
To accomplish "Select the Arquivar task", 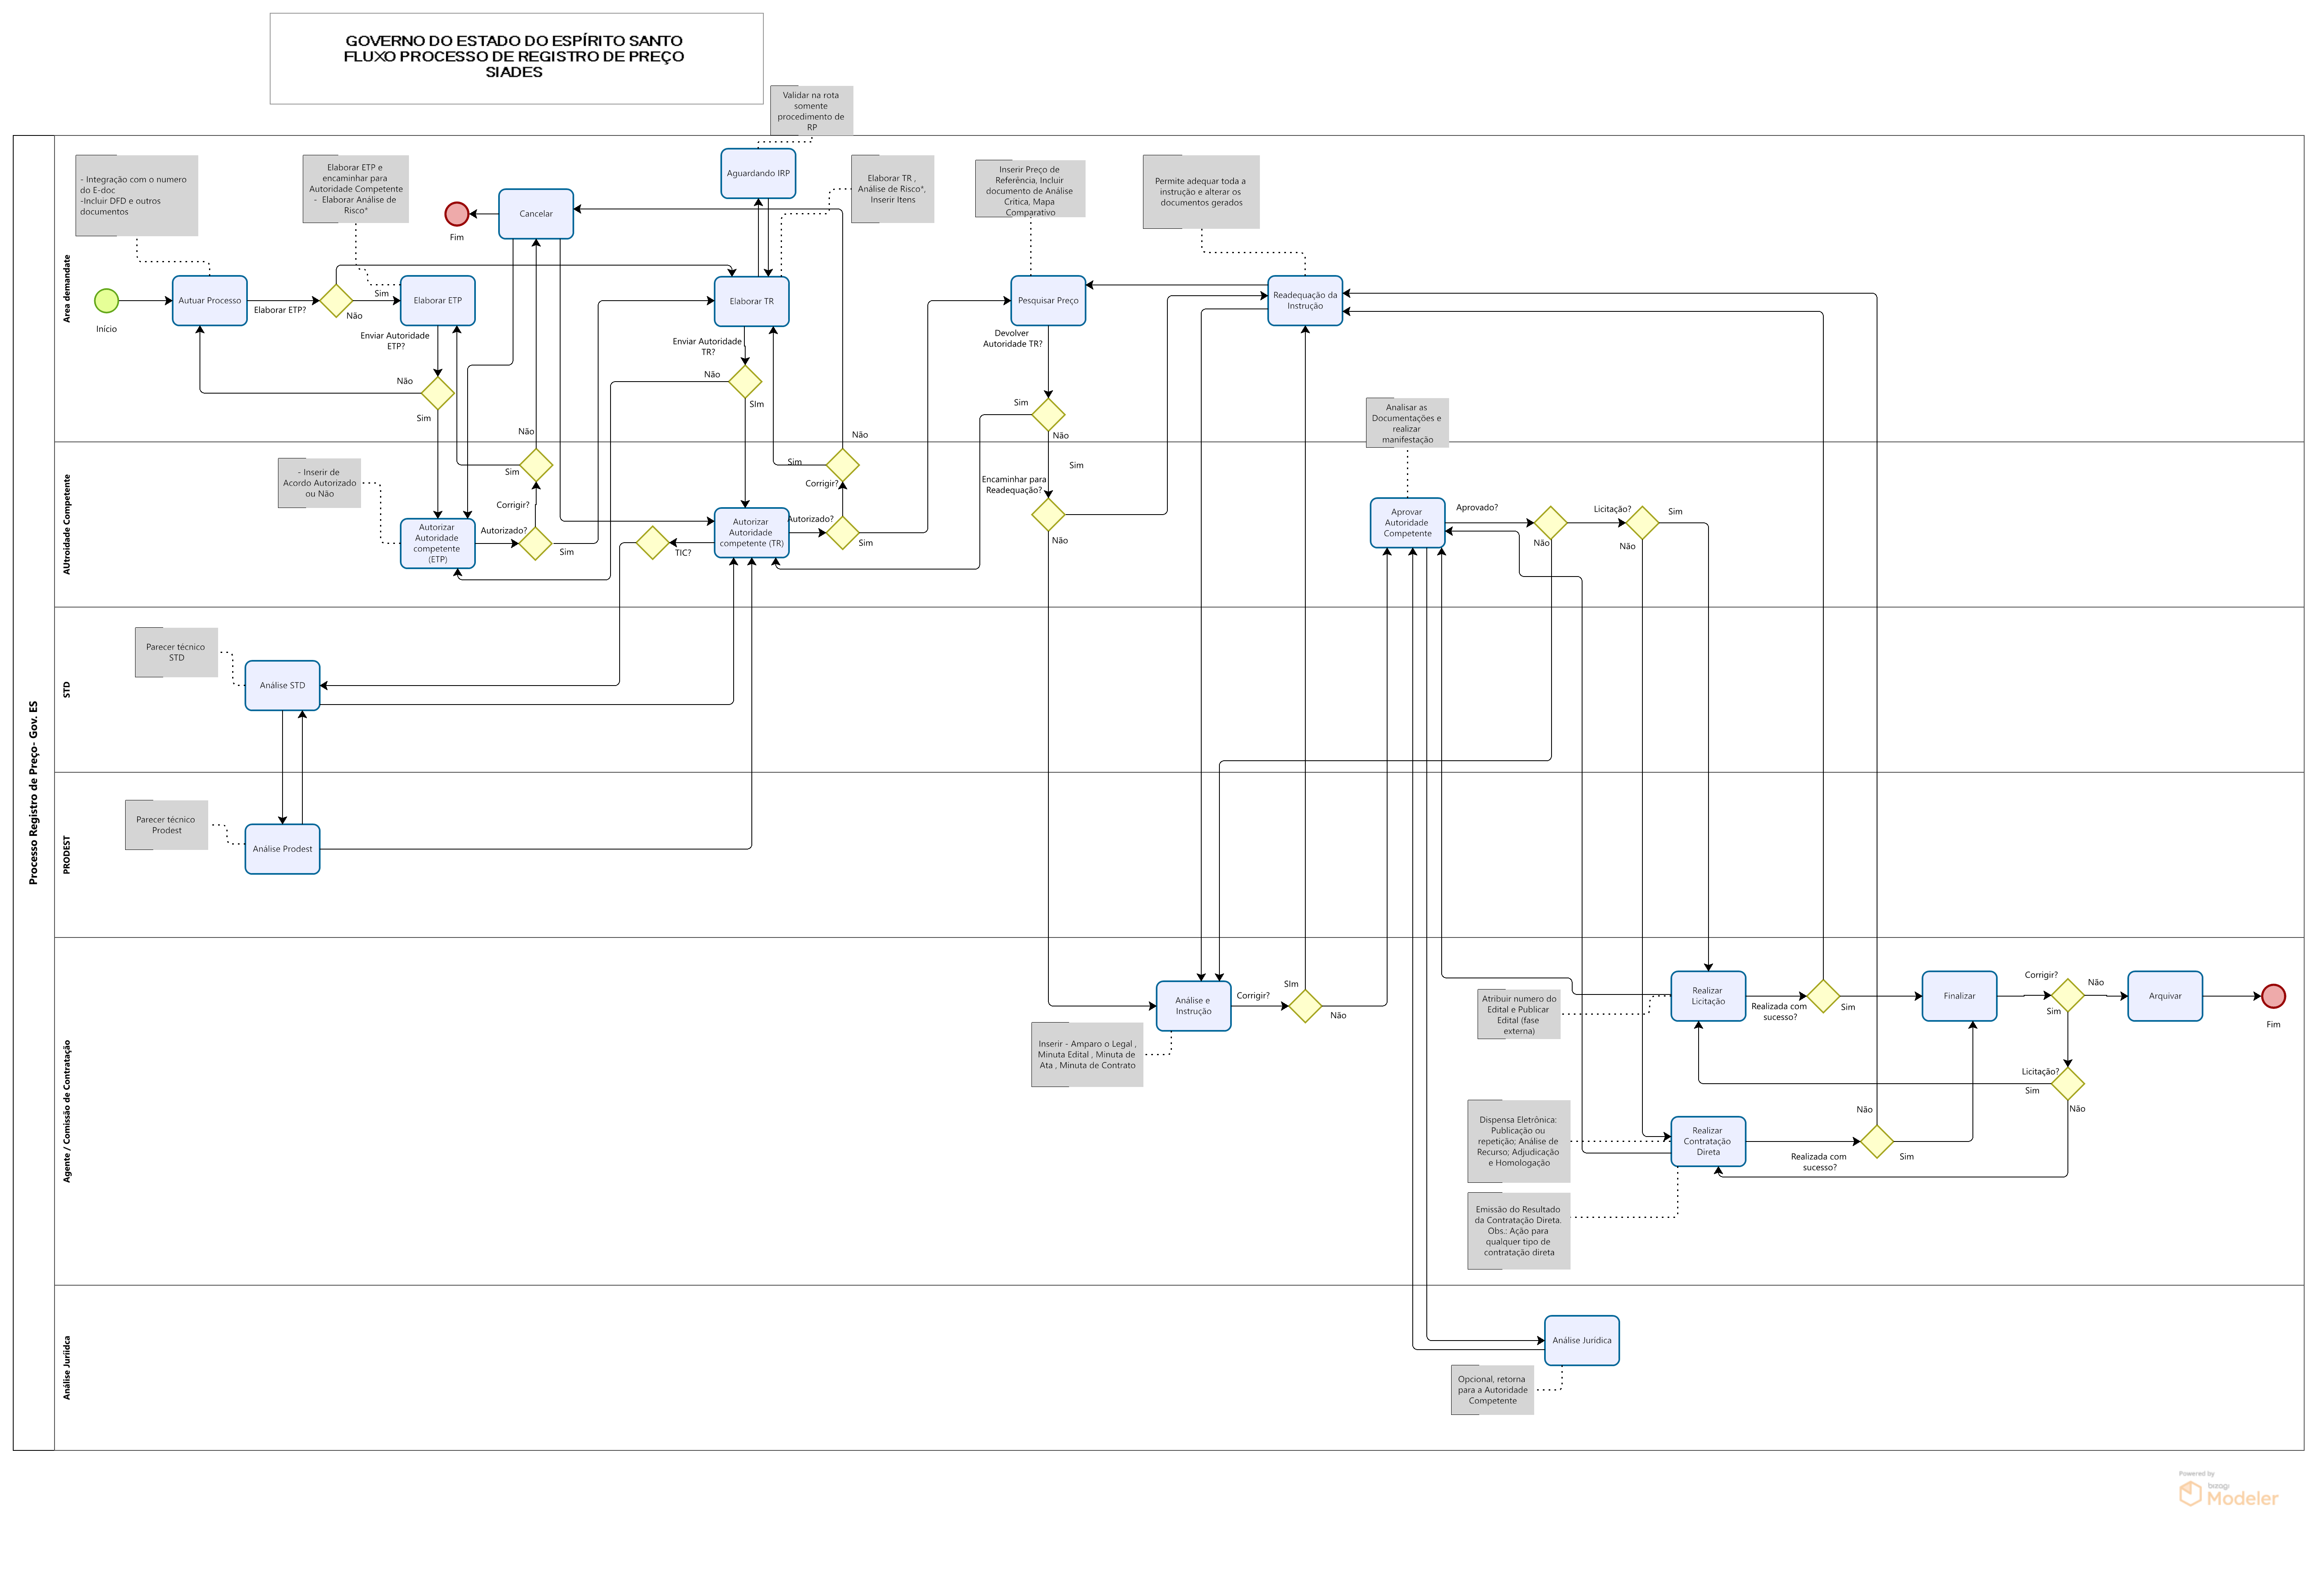I will point(2165,996).
